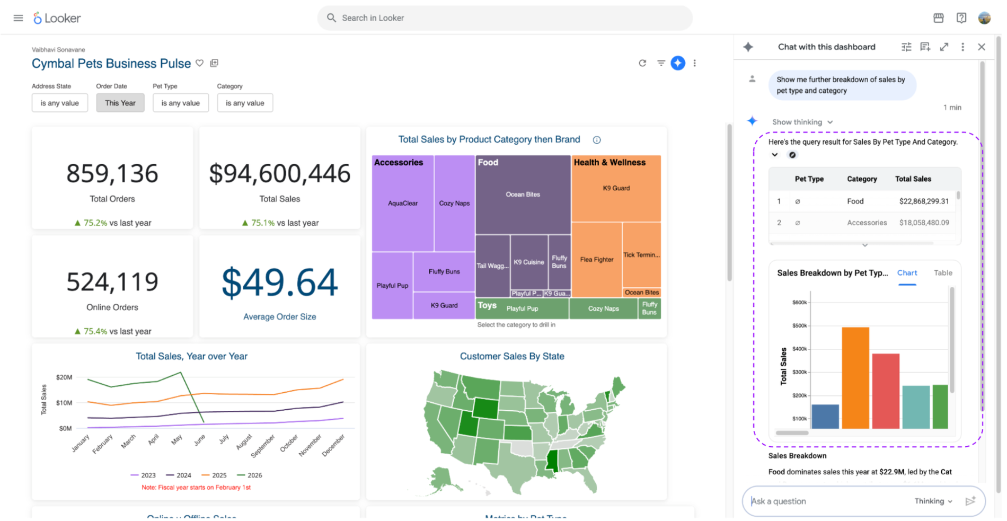Image resolution: width=1007 pixels, height=521 pixels.
Task: Click the $22,868,299.31 total sales cell
Action: point(924,201)
